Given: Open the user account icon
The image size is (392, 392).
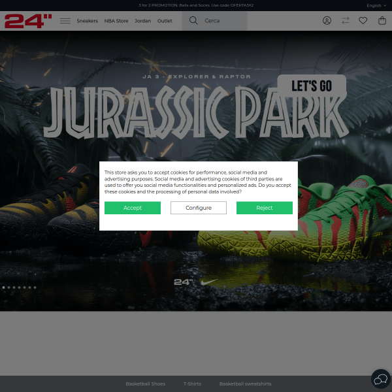Looking at the screenshot, I should tap(327, 20).
